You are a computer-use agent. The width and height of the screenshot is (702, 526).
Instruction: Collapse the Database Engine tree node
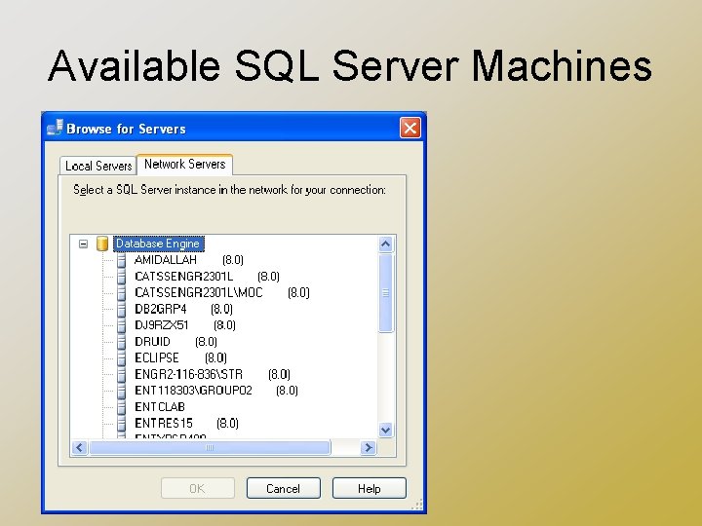pyautogui.click(x=83, y=244)
